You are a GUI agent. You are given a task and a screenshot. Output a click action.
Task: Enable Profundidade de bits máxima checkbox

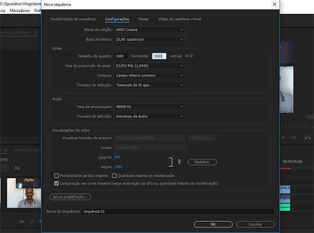click(56, 176)
